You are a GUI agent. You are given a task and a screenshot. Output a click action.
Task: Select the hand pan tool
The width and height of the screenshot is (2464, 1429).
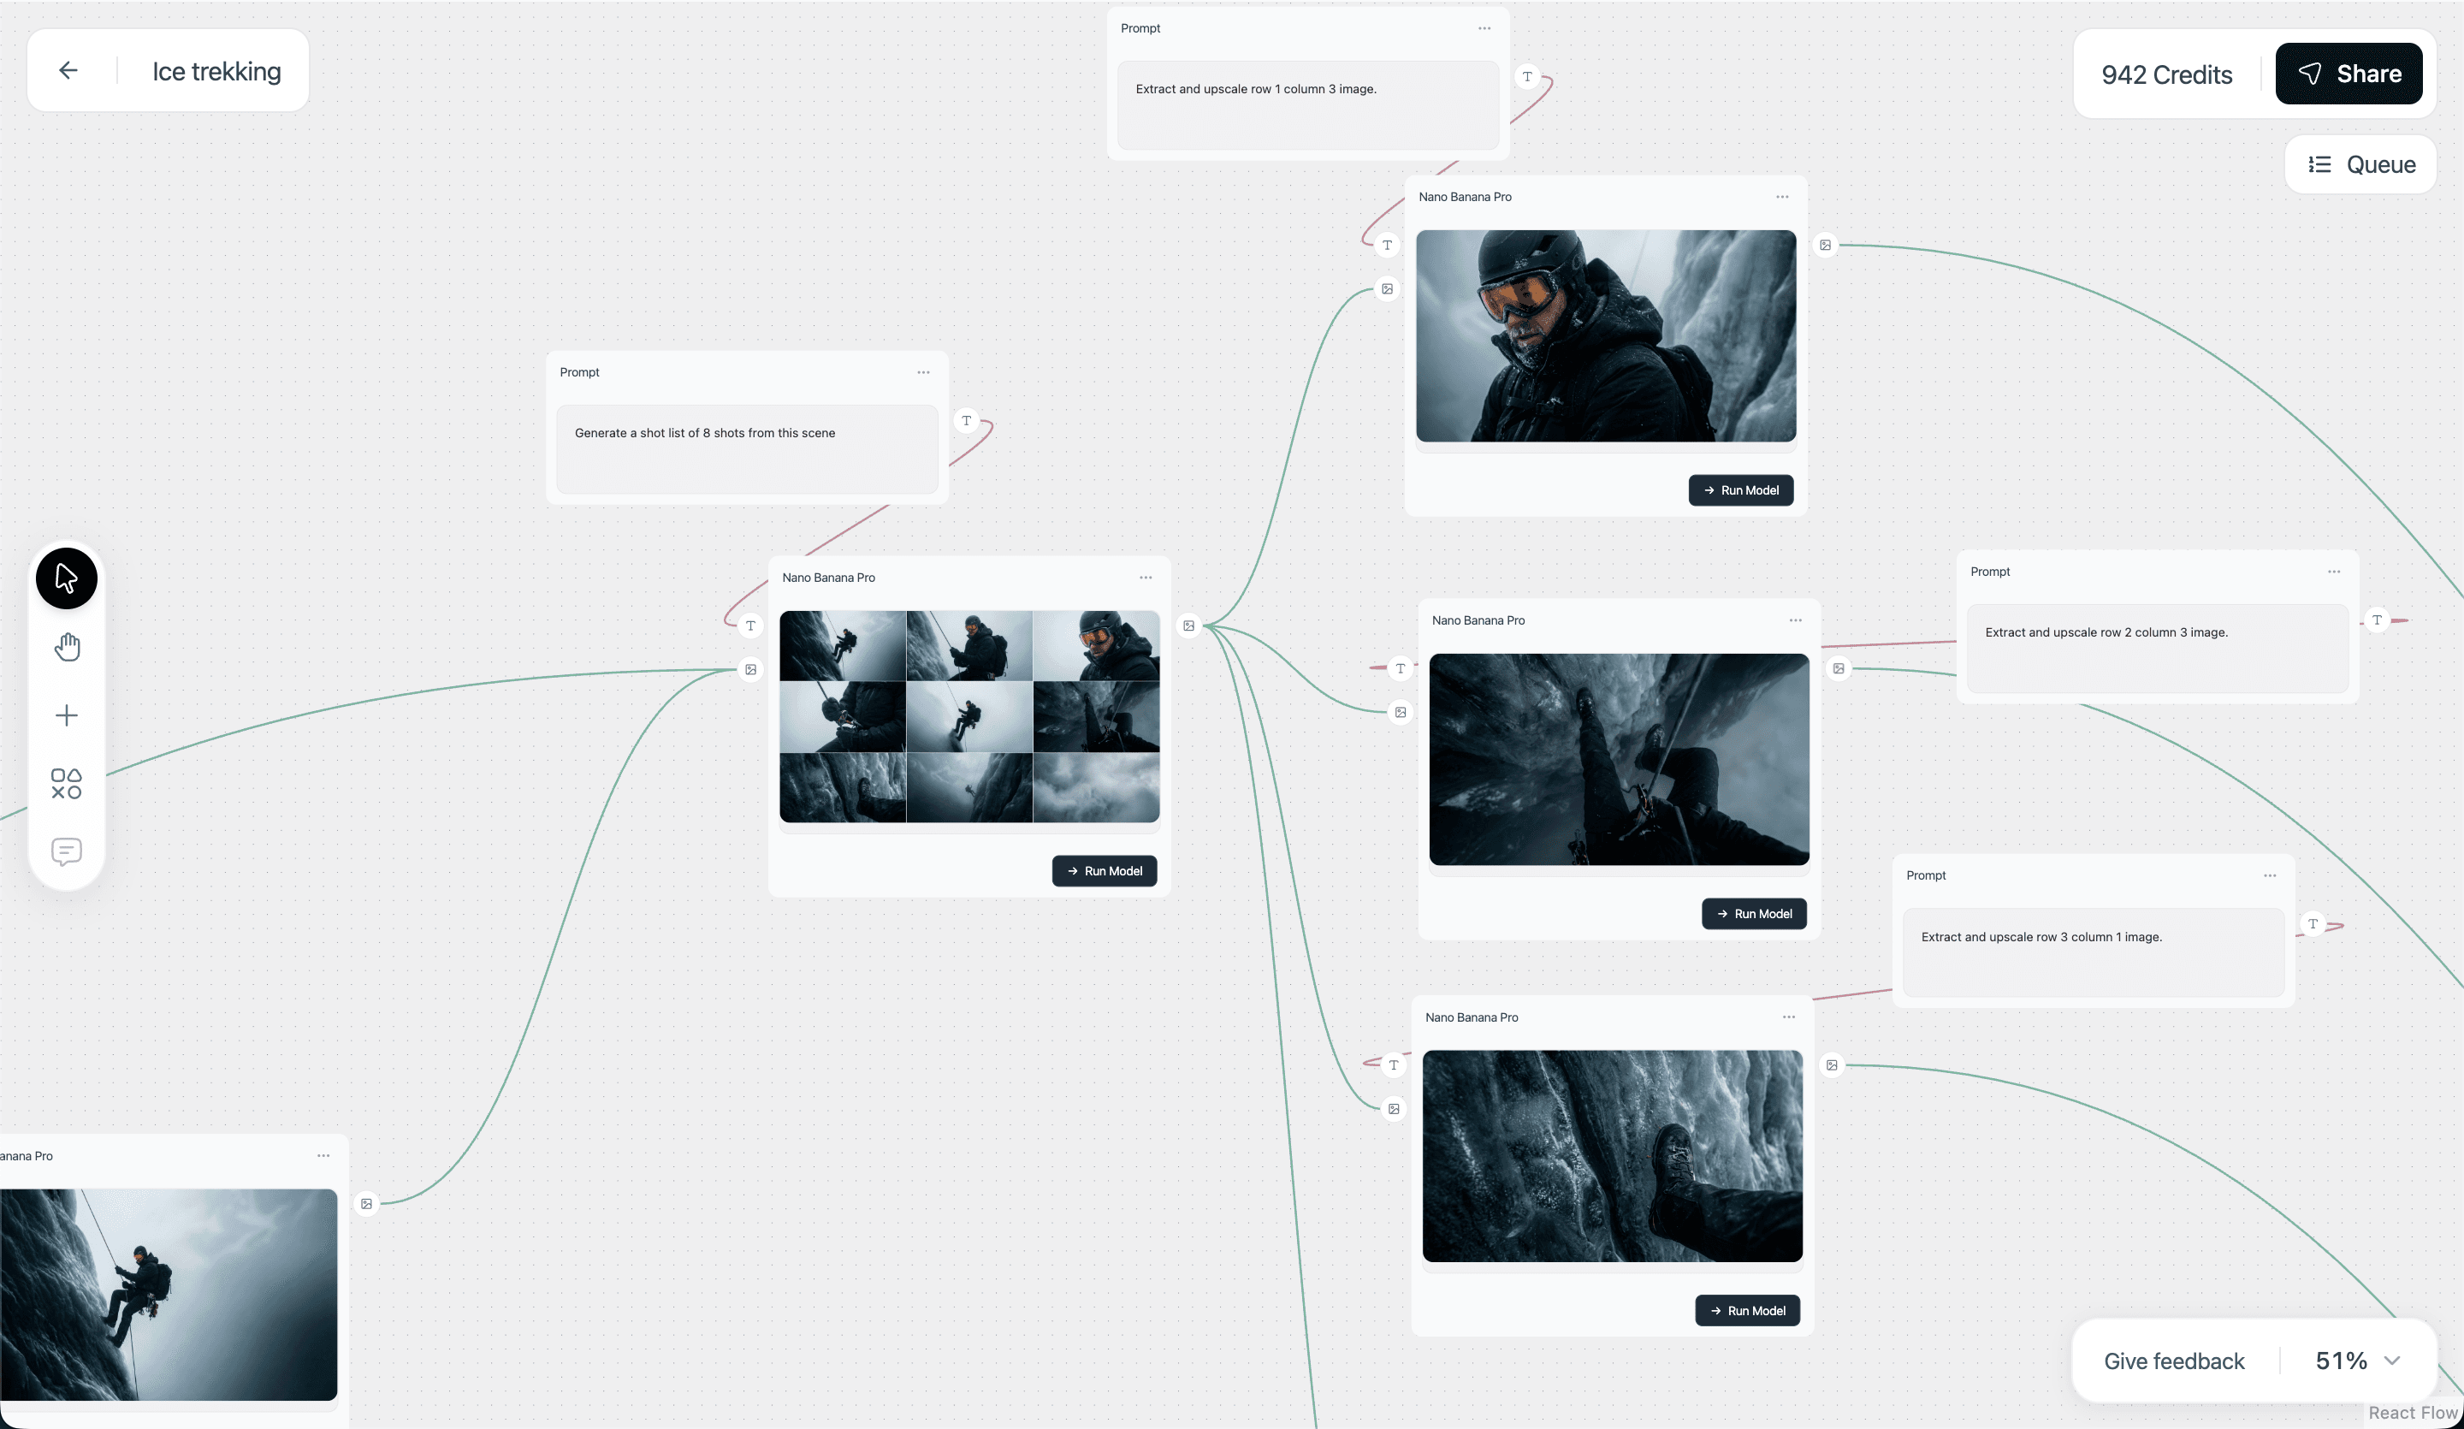pos(67,647)
